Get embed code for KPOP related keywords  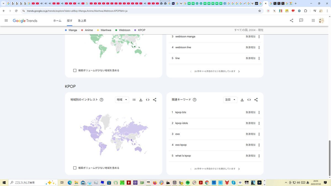tap(249, 100)
